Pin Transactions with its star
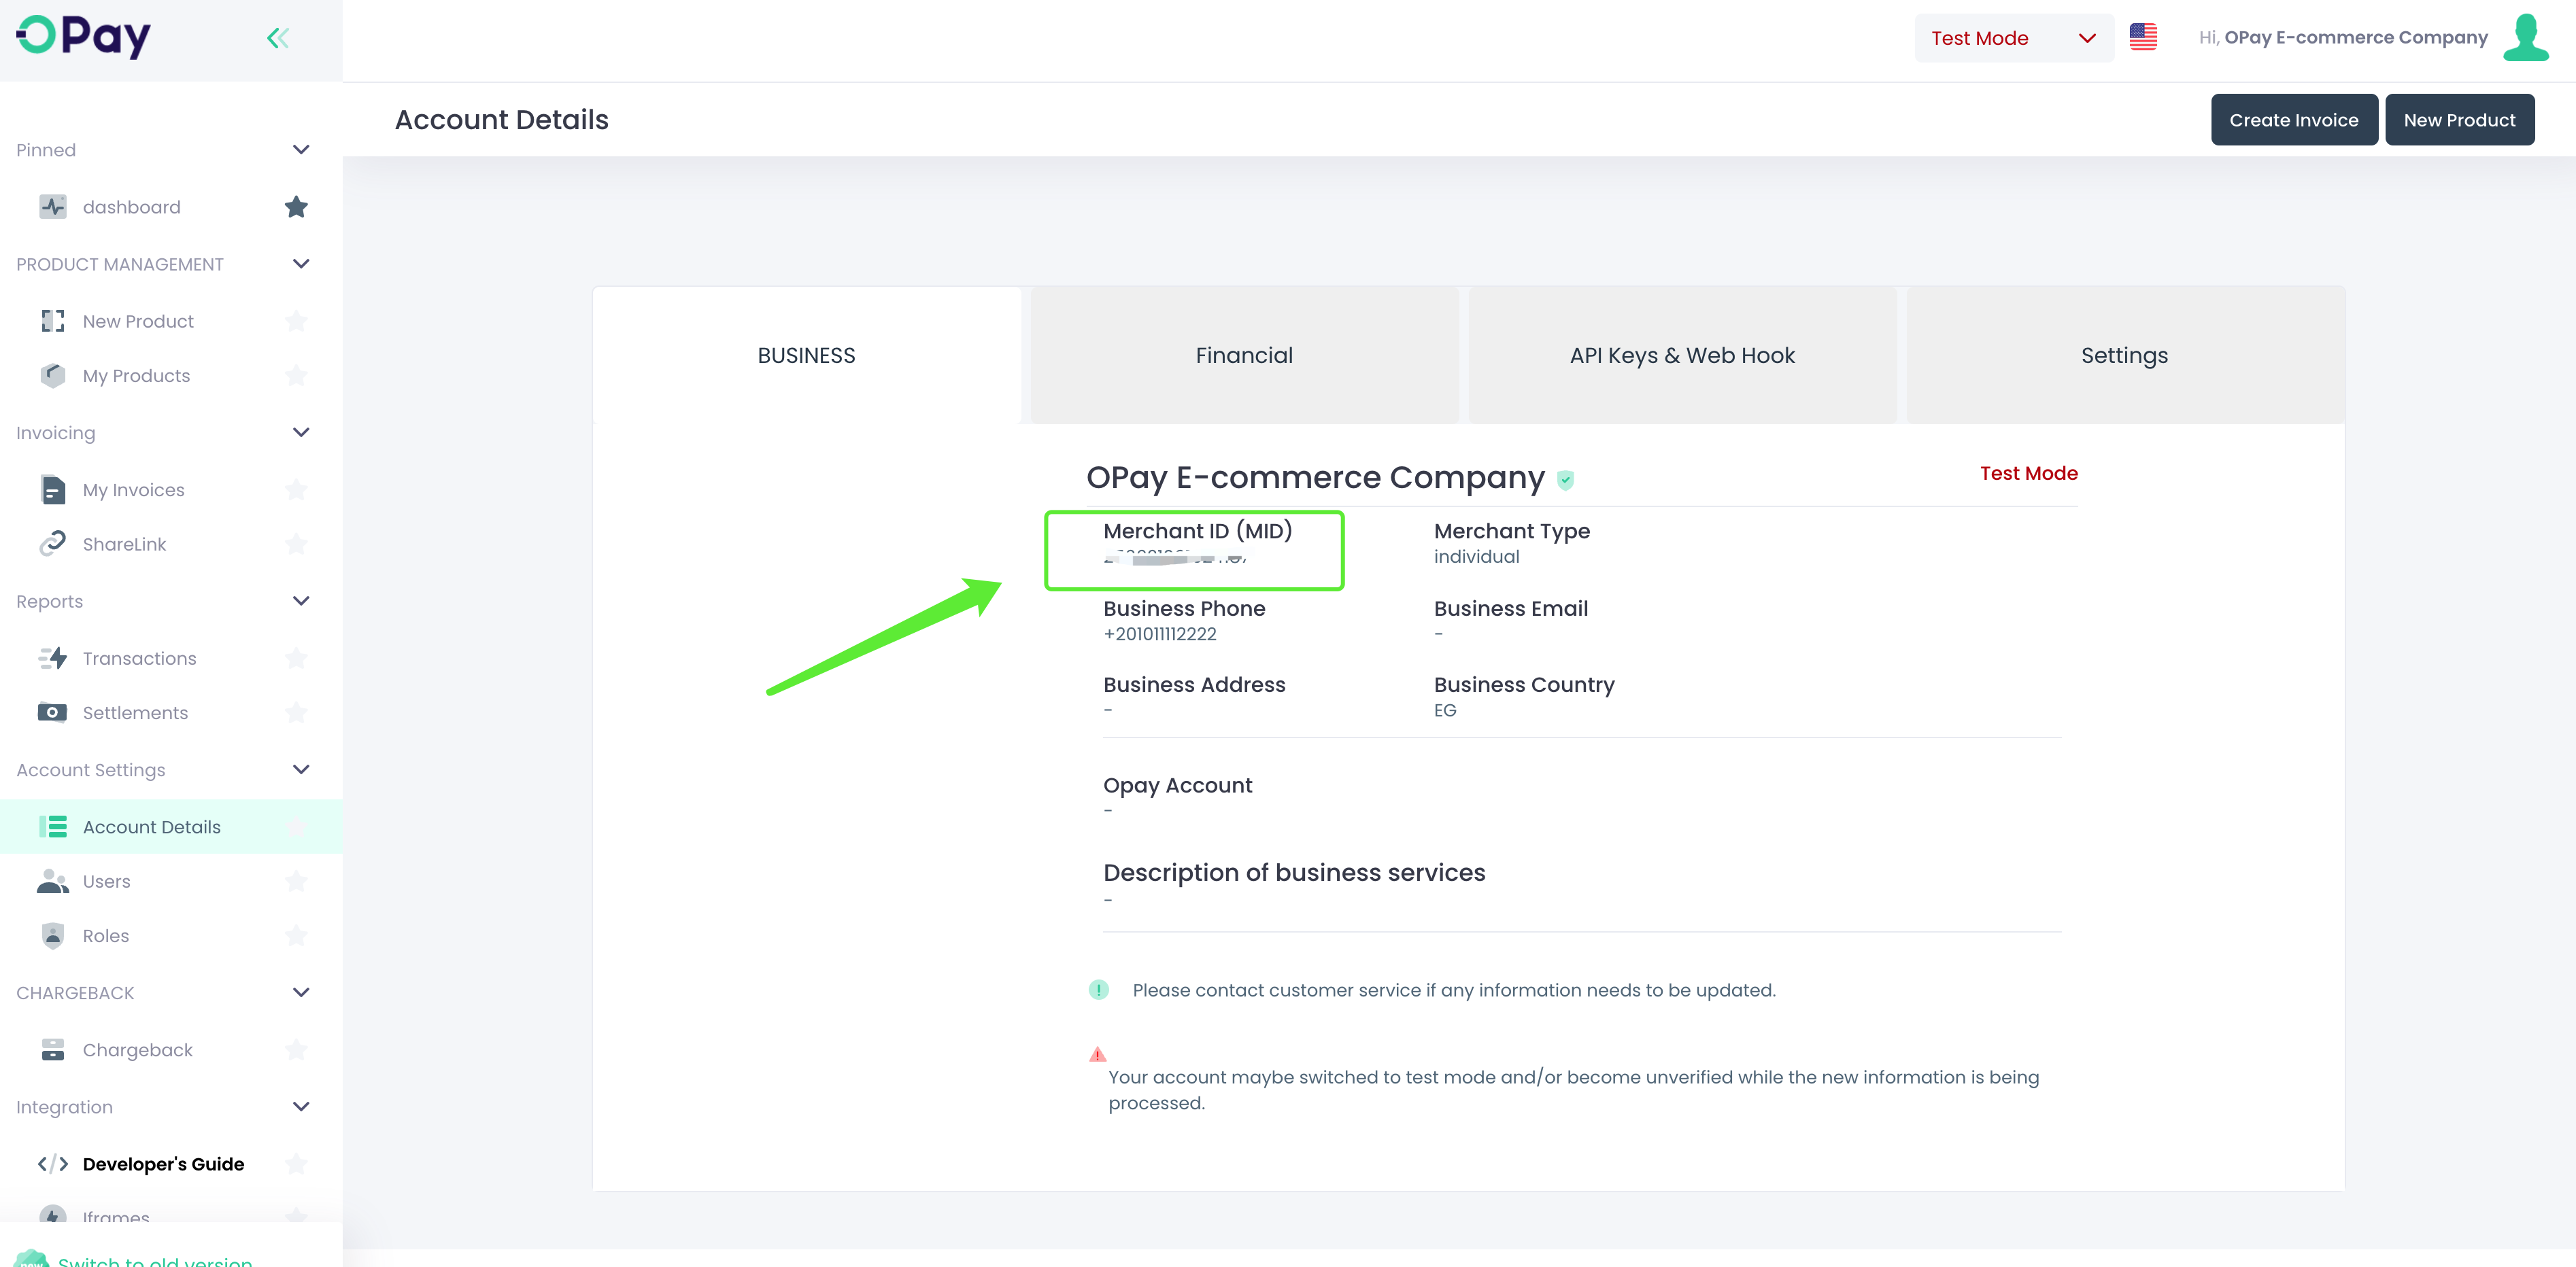Viewport: 2576px width, 1267px height. (296, 659)
